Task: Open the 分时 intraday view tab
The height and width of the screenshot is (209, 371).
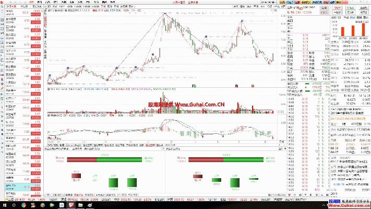Action: [53, 6]
